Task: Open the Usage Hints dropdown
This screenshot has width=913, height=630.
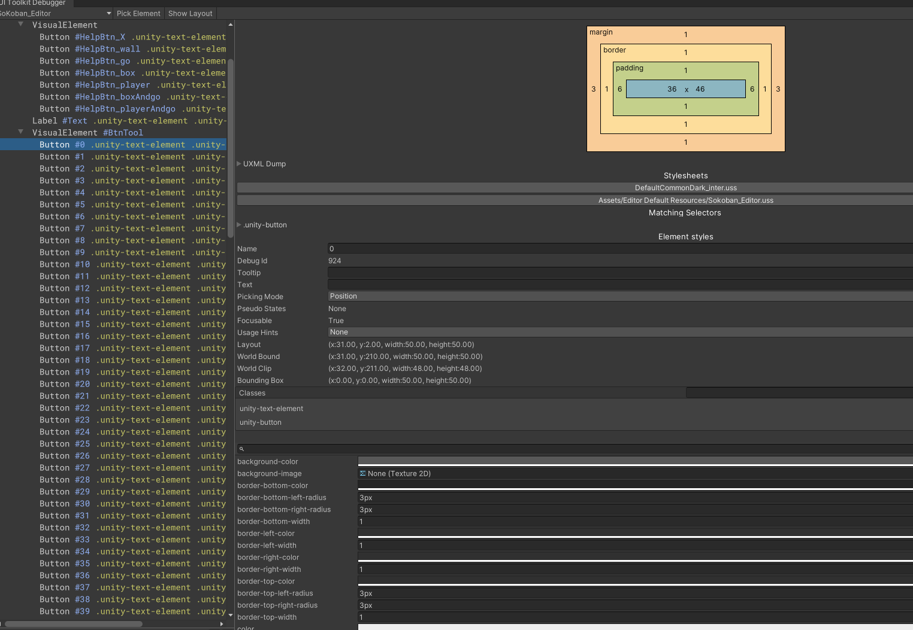Action: coord(620,332)
